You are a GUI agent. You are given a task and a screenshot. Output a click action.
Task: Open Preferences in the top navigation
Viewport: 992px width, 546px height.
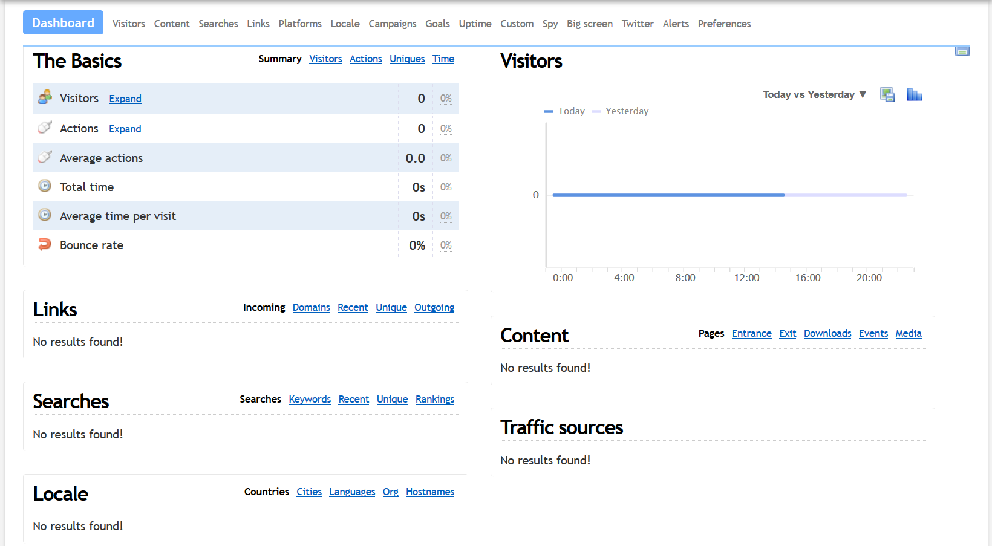click(724, 24)
